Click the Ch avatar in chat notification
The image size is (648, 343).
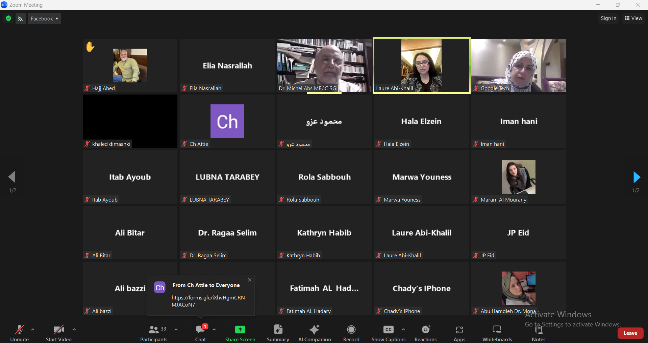coord(160,287)
